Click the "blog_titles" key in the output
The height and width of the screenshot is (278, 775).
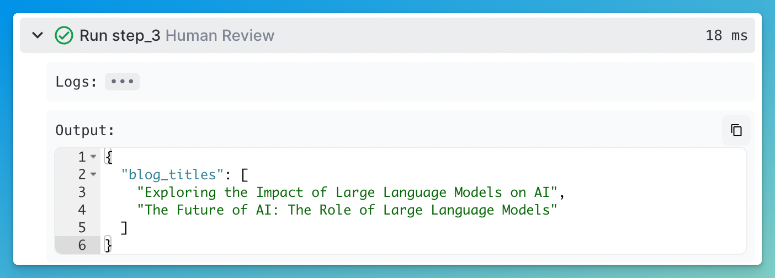tap(171, 175)
